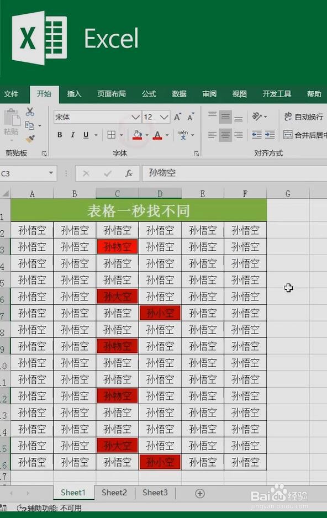Add a new sheet with plus icon
Viewport: 327px width, 518px height.
[x=200, y=494]
